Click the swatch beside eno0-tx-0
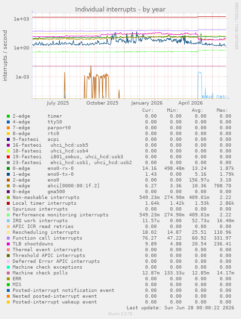The height and width of the screenshot is (319, 241). tap(8, 174)
